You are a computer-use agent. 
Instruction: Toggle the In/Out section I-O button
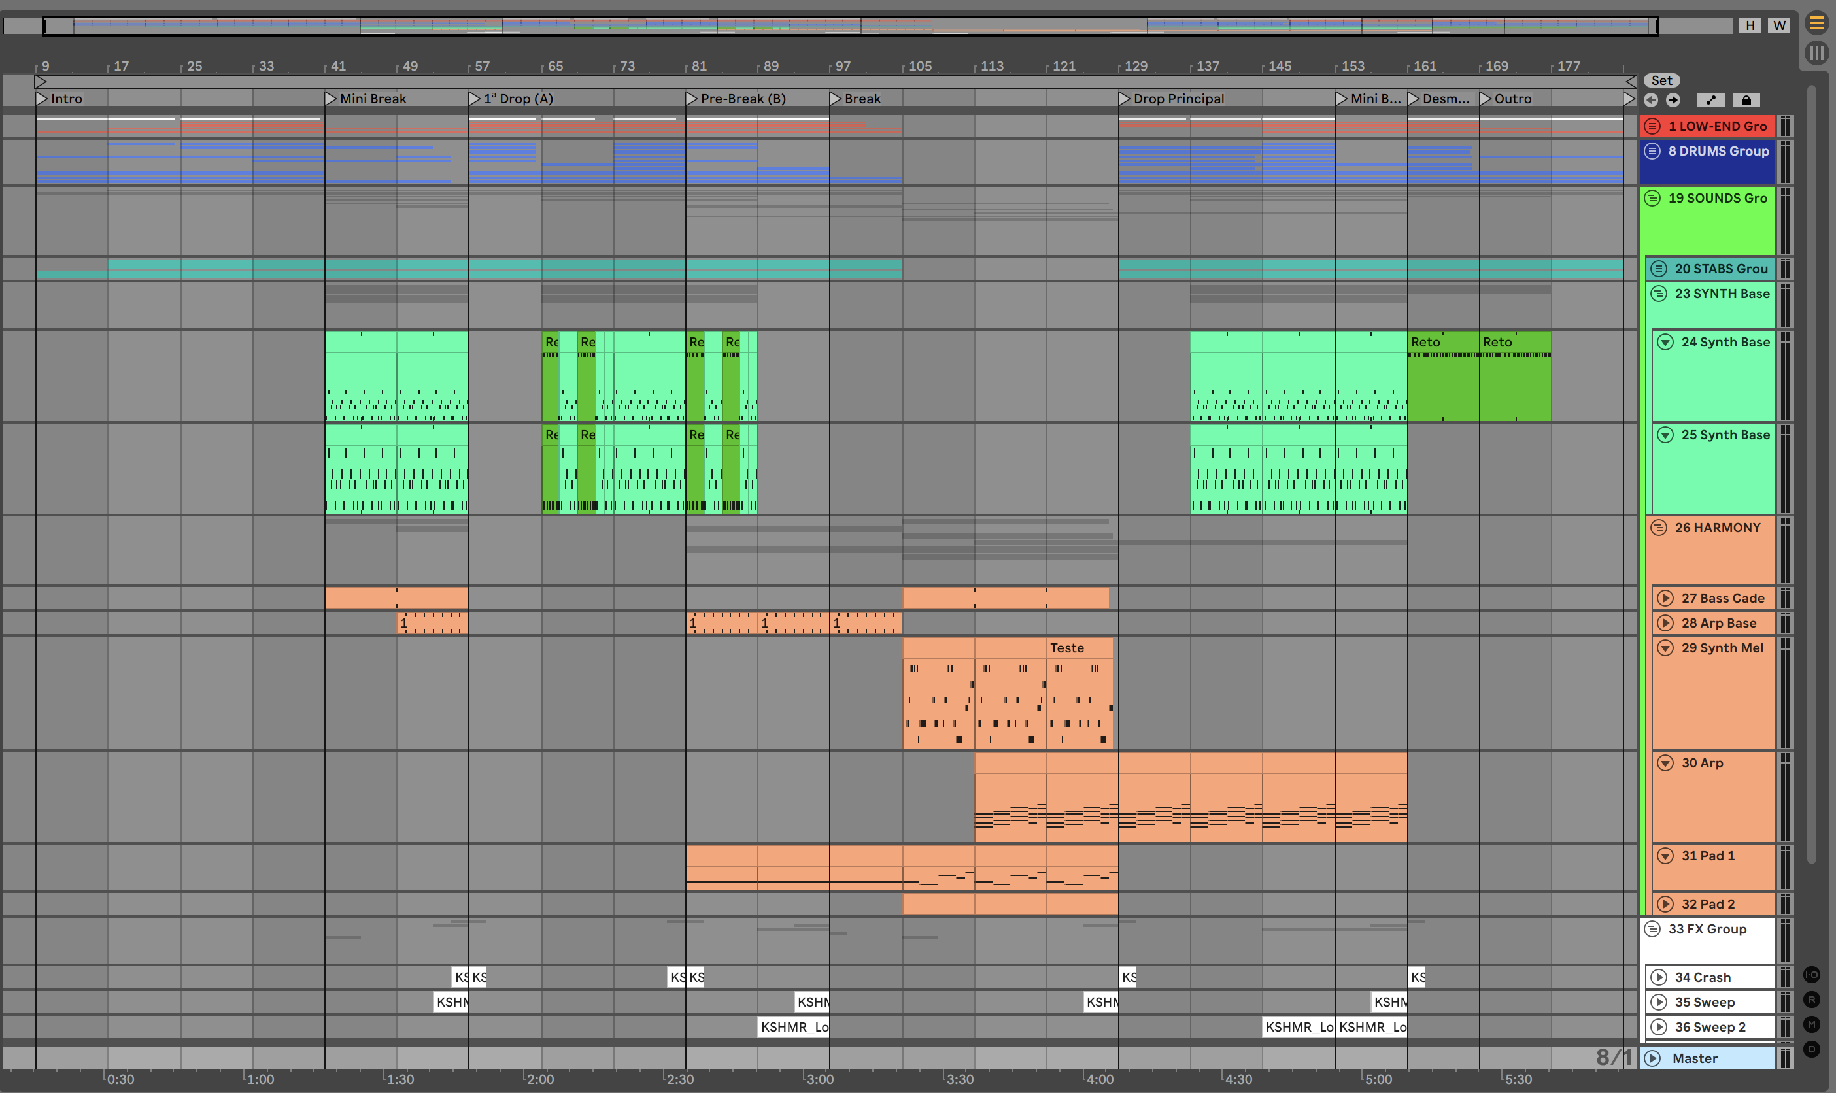[1812, 975]
